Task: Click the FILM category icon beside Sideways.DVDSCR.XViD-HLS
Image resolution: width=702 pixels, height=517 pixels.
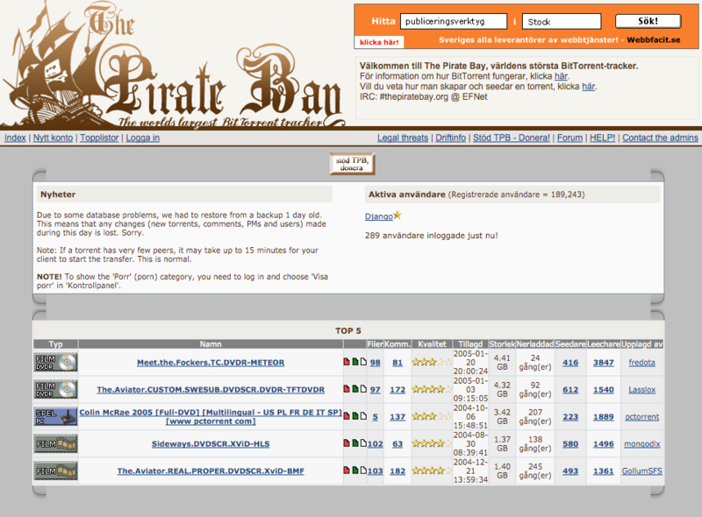Action: point(55,443)
